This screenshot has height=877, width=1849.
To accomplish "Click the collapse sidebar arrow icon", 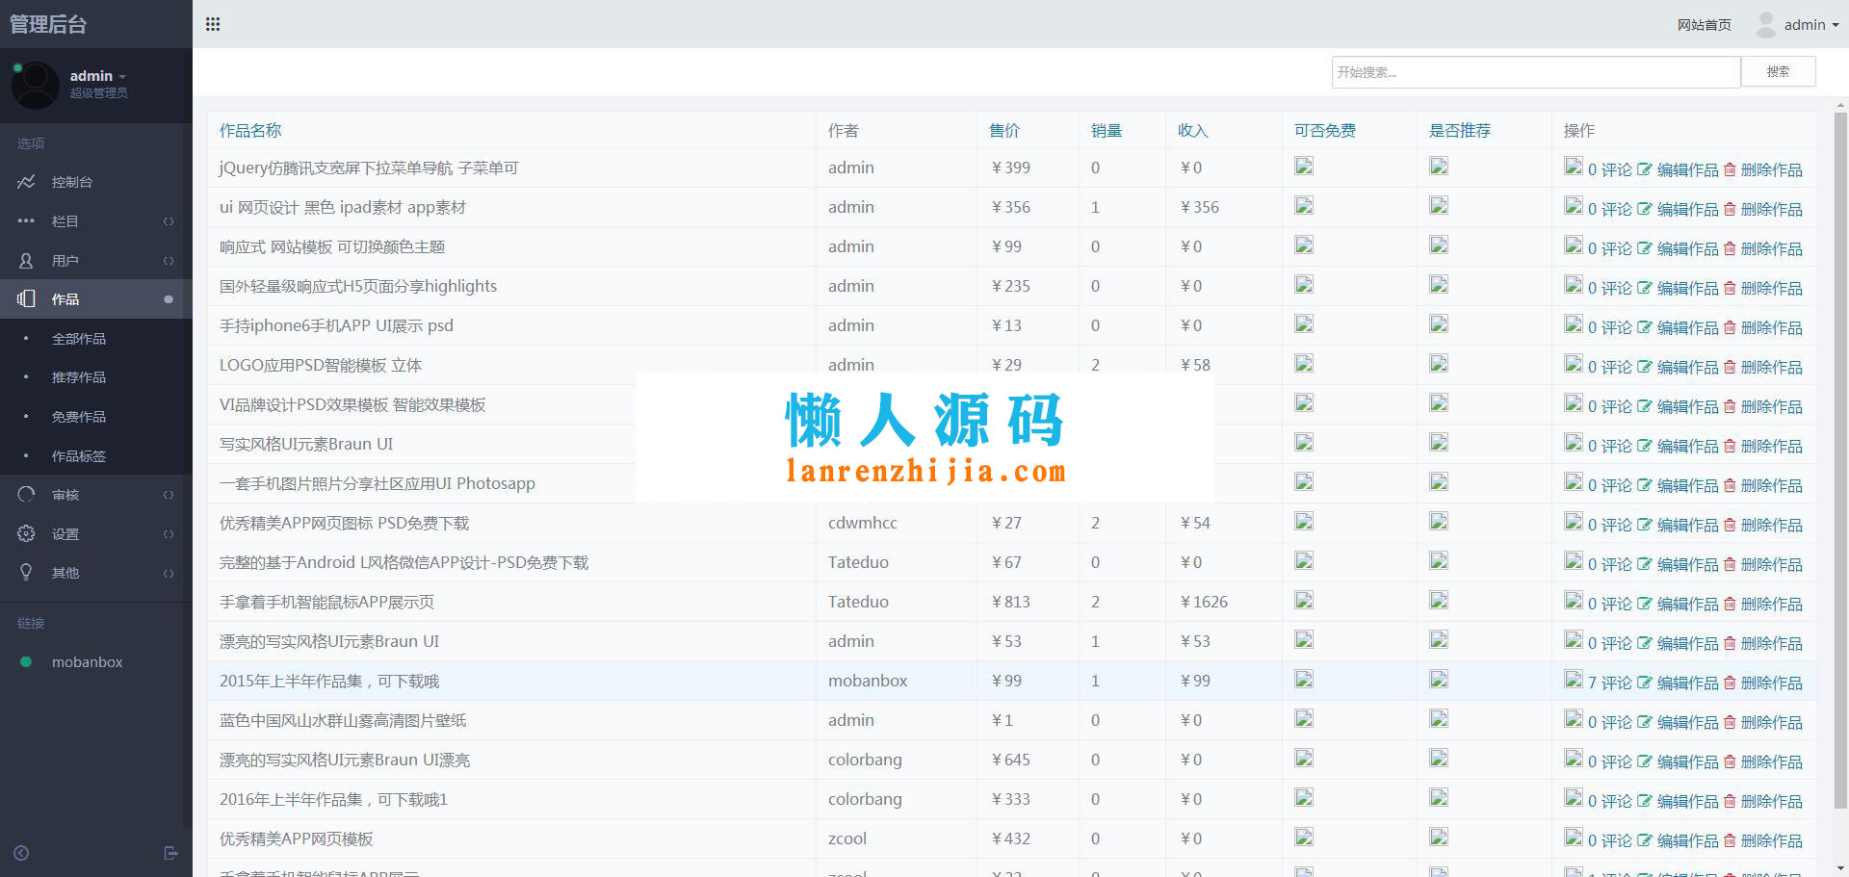I will pyautogui.click(x=21, y=853).
